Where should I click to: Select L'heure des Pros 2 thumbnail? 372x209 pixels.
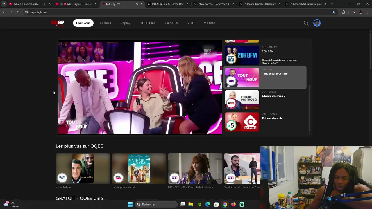point(242,100)
